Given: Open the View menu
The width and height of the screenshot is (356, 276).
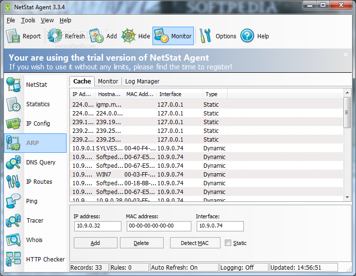Looking at the screenshot, I should (47, 20).
